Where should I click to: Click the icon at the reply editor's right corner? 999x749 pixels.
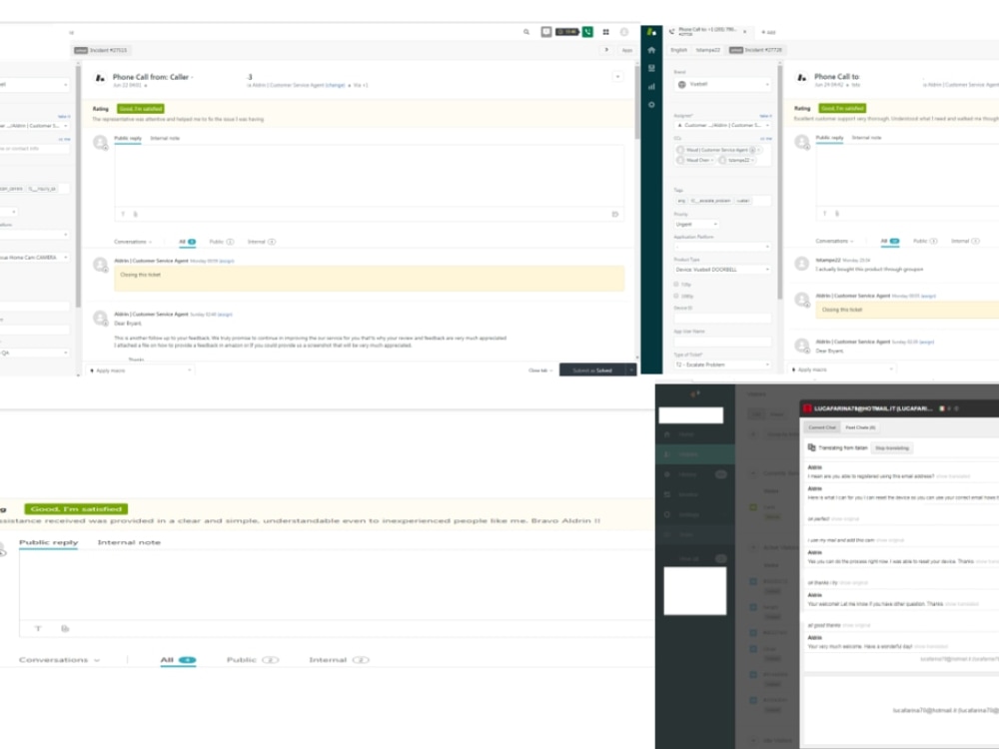pos(614,214)
